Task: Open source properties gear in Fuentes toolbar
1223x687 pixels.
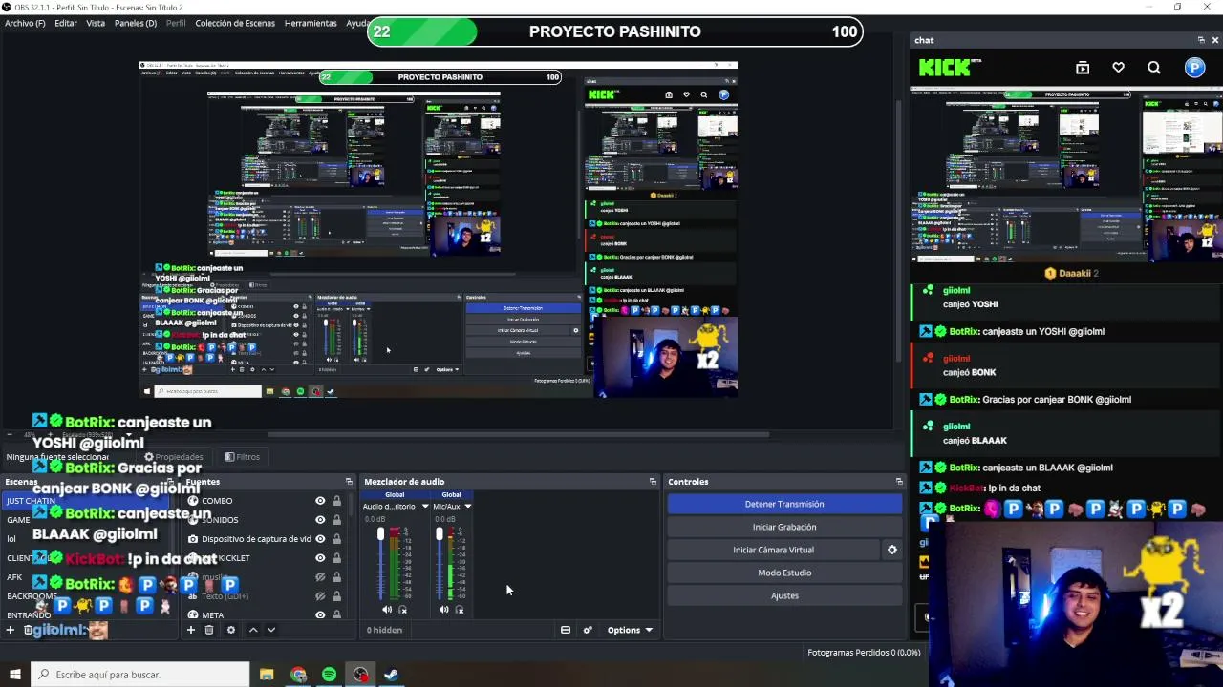Action: coord(230,630)
